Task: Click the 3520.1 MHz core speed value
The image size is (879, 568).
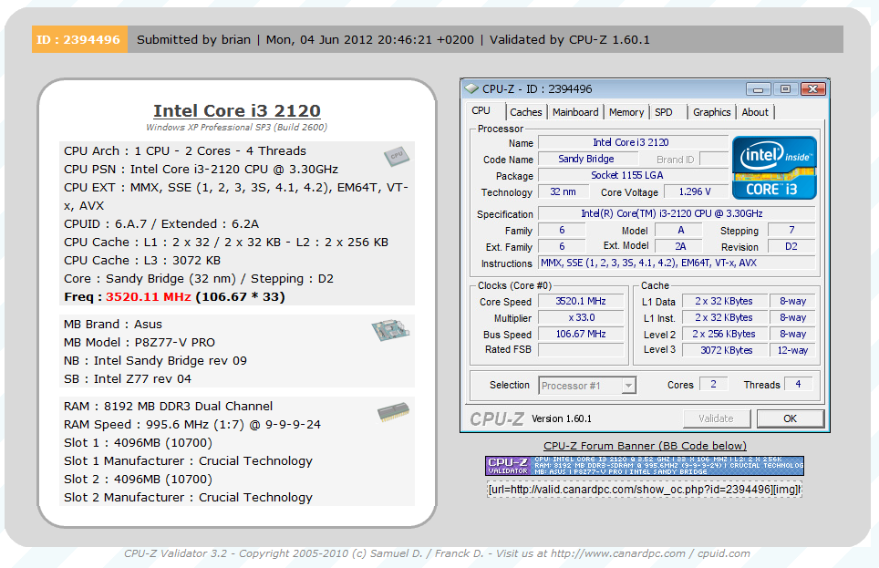Action: click(581, 301)
